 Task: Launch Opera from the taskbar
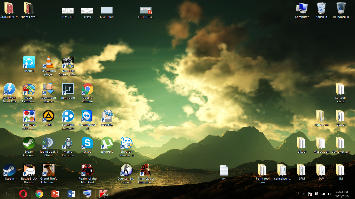tap(23, 194)
